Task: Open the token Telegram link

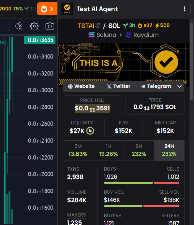Action: click(x=156, y=86)
